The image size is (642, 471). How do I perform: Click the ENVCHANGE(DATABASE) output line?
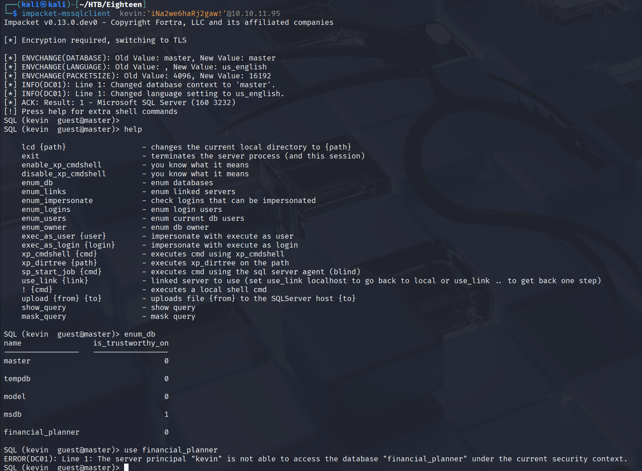point(140,58)
